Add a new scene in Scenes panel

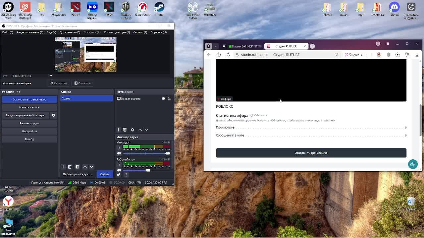[63, 167]
